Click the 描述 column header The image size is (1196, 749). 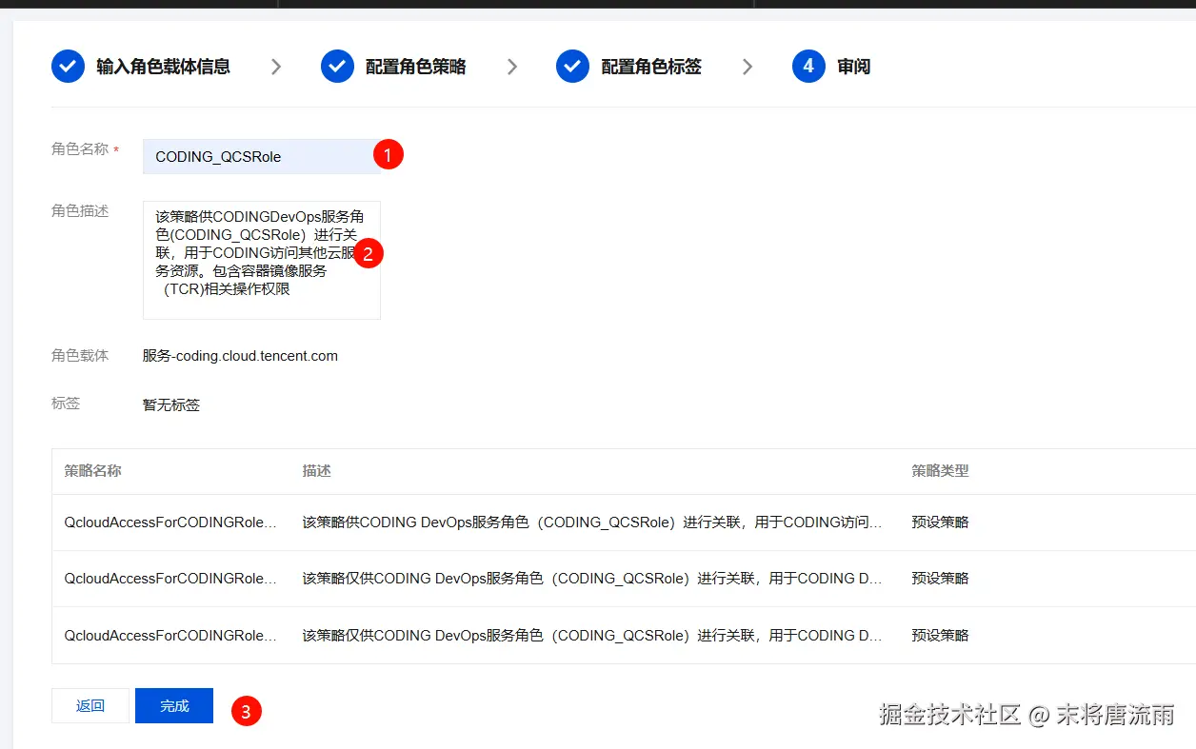(x=316, y=471)
